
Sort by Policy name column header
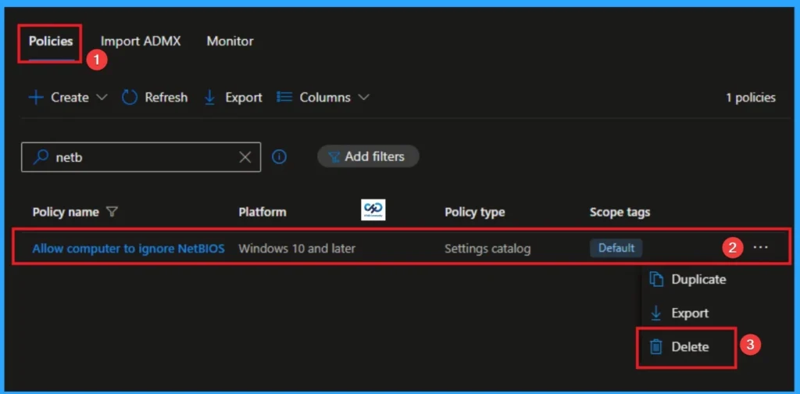pos(66,212)
